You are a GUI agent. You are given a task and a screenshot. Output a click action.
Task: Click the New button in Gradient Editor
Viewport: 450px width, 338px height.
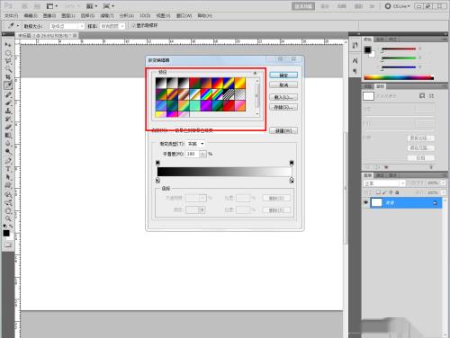tap(283, 130)
